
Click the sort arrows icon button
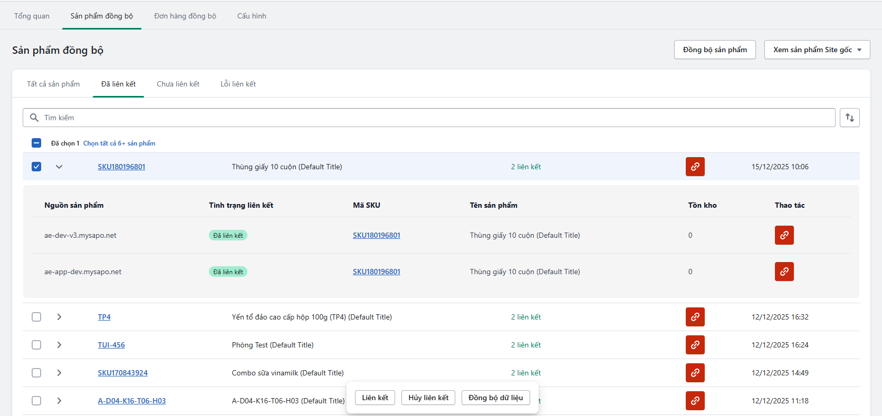pyautogui.click(x=849, y=118)
